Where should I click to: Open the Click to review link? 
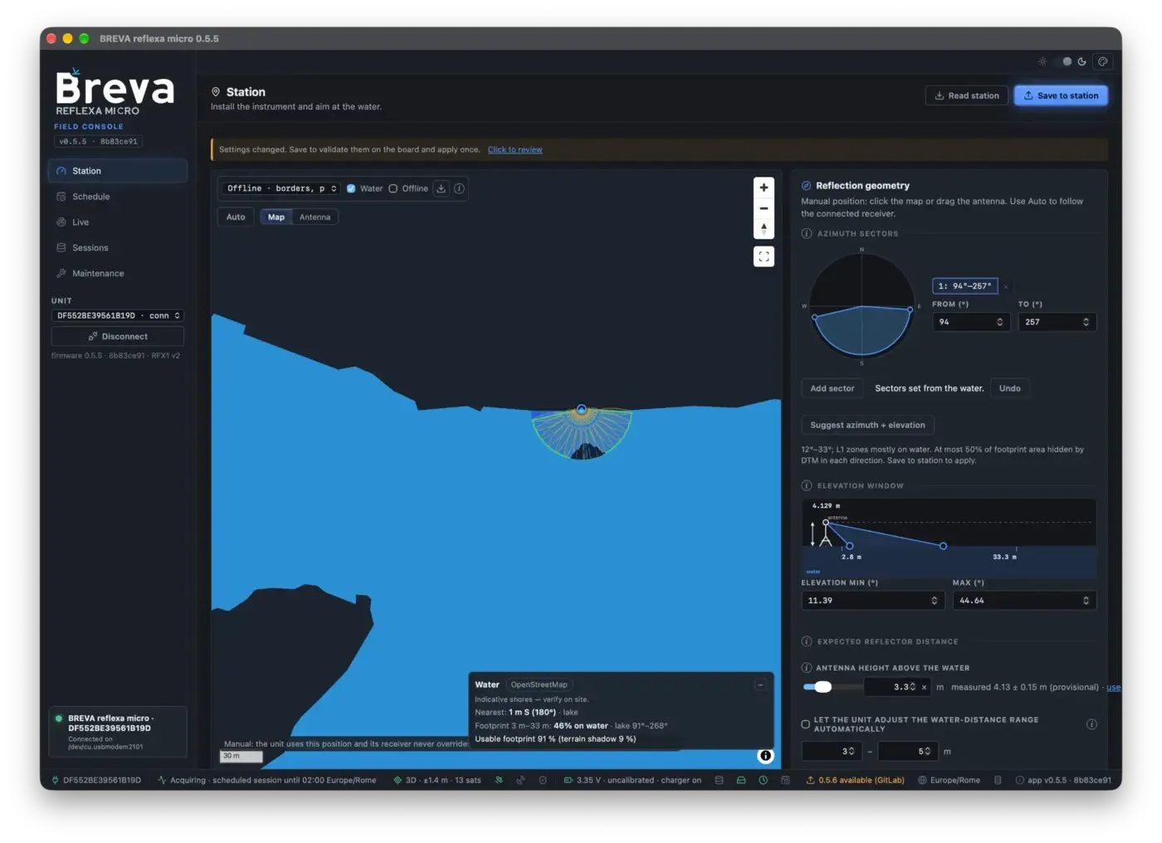pos(515,150)
